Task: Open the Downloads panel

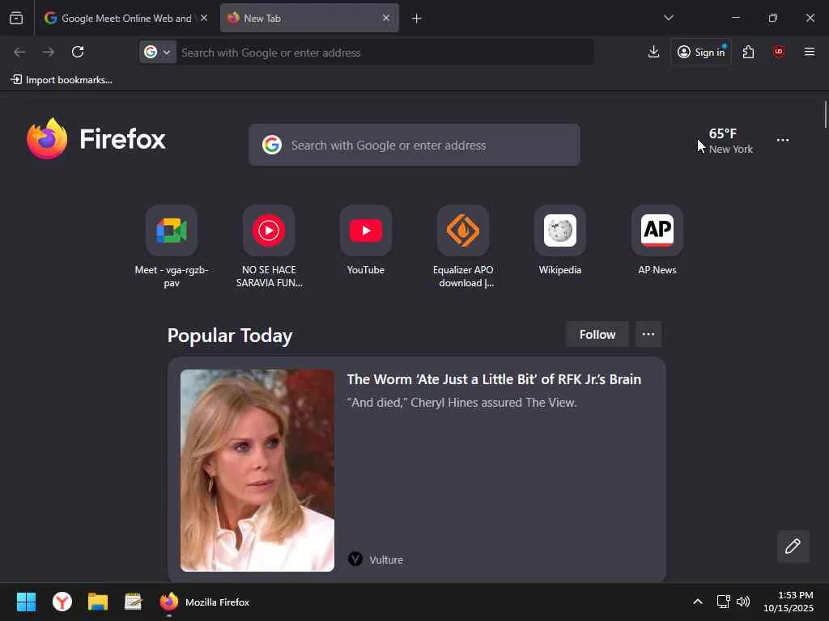Action: click(x=653, y=52)
